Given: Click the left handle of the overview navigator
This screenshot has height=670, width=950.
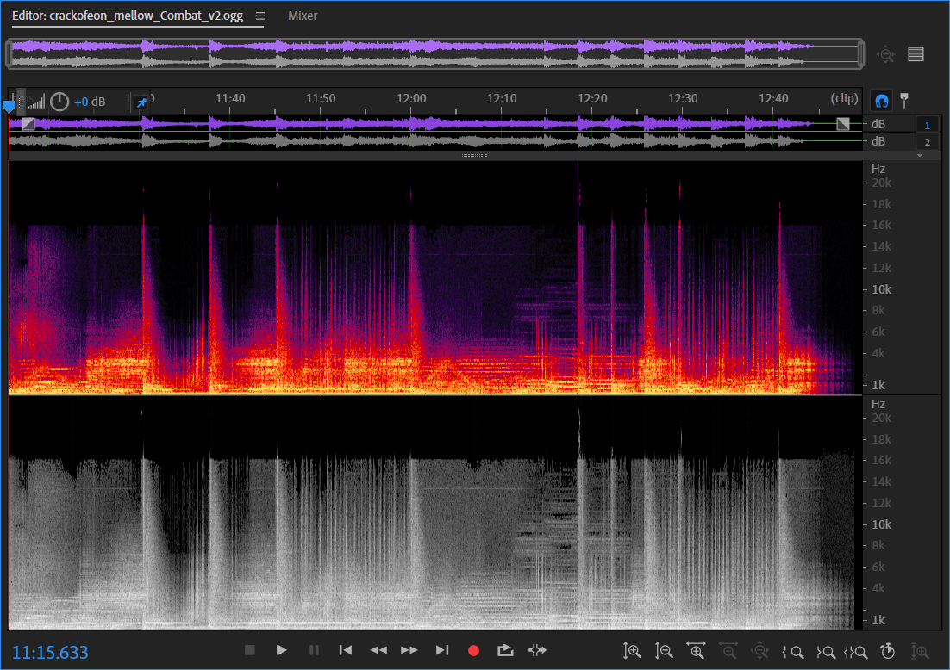Looking at the screenshot, I should point(9,54).
